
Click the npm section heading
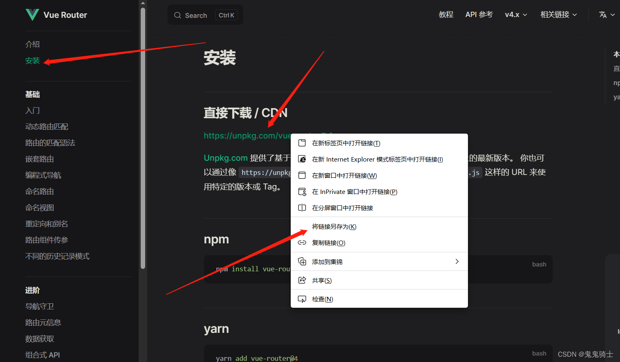216,239
